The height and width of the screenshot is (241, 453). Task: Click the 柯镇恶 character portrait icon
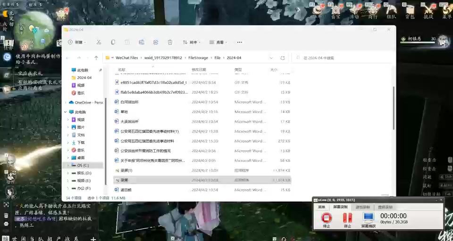[x=443, y=40]
